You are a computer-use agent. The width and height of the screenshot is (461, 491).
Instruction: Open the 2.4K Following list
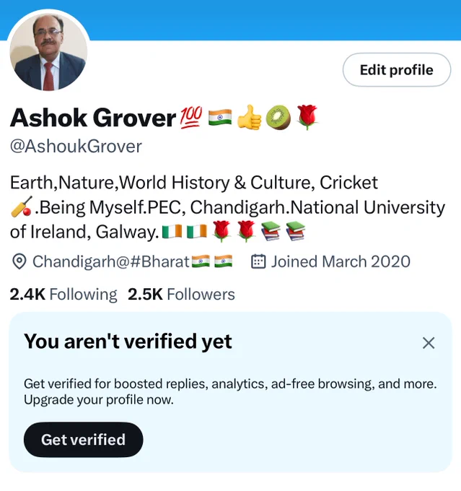point(63,295)
